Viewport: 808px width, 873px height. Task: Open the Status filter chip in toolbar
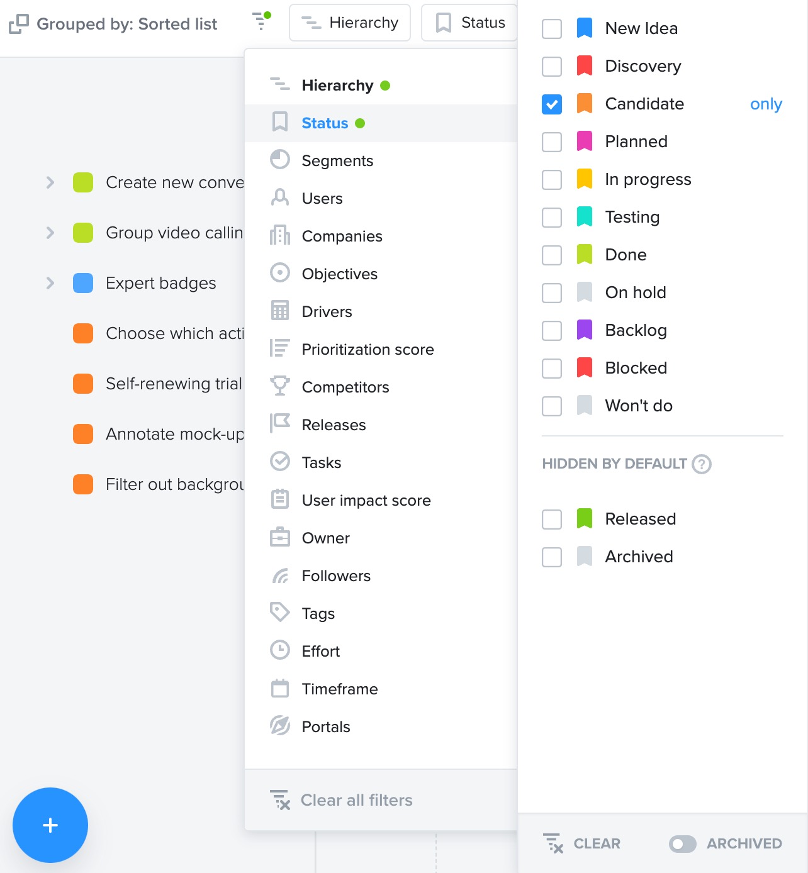469,23
